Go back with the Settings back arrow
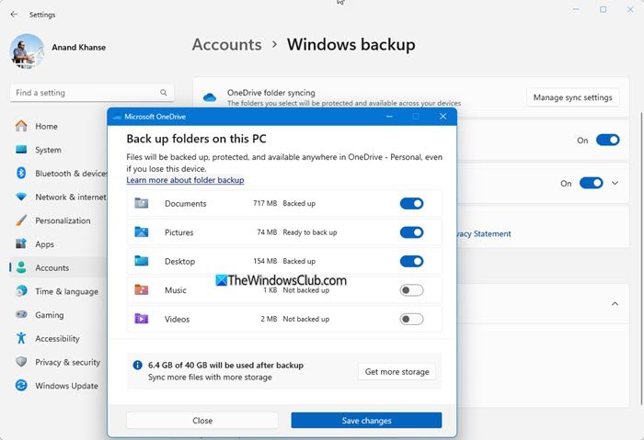Image resolution: width=644 pixels, height=440 pixels. [14, 15]
